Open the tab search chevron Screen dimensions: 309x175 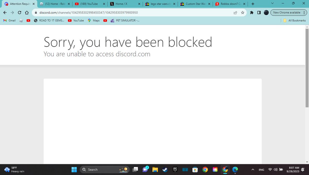coord(272,3)
